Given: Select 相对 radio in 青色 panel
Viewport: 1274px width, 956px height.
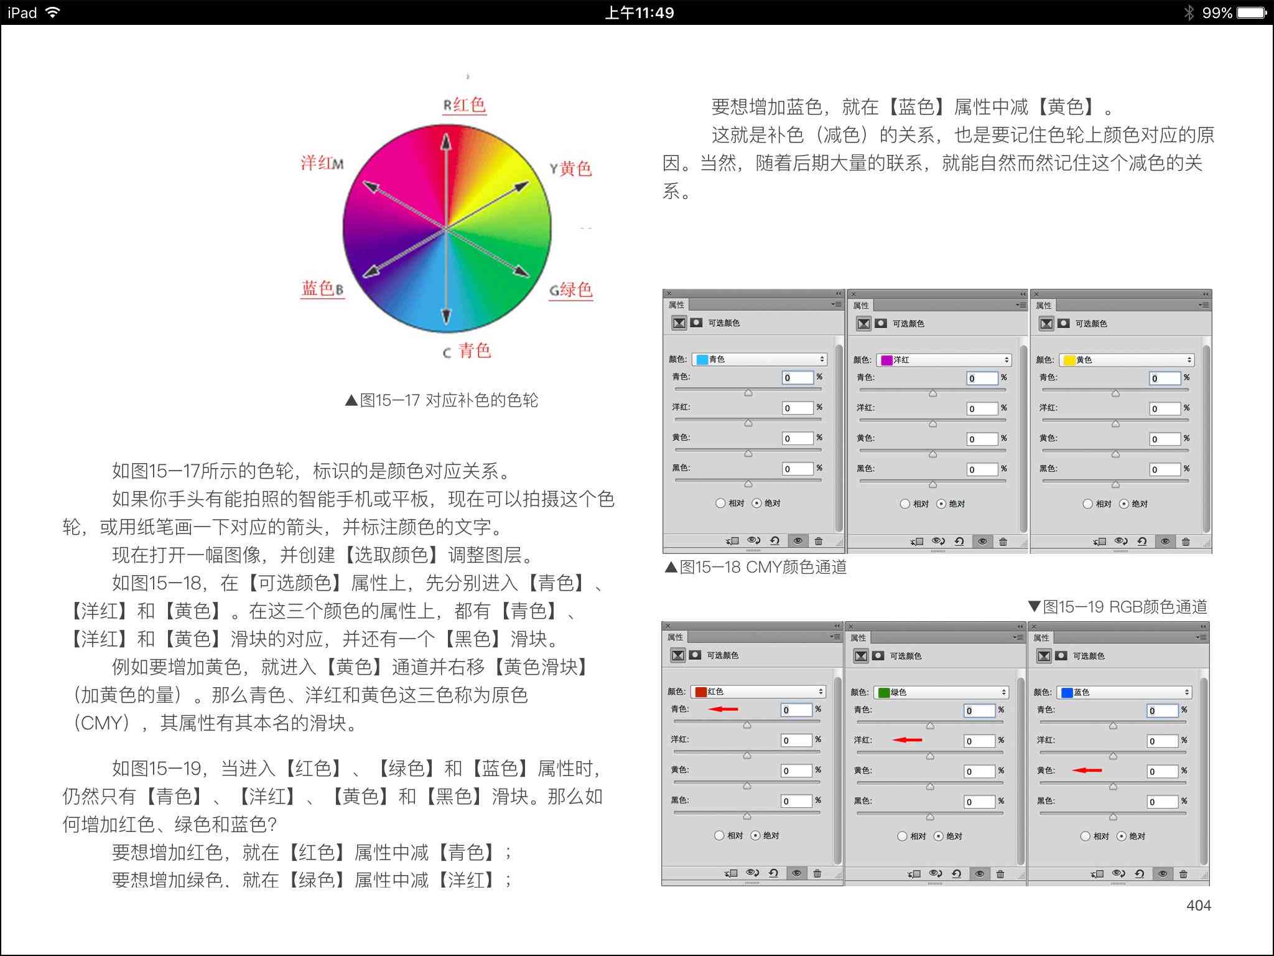Looking at the screenshot, I should (720, 503).
